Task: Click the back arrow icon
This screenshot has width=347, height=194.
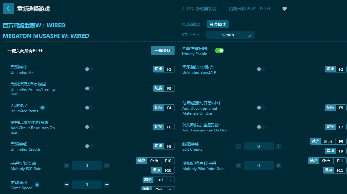Action: coord(8,9)
